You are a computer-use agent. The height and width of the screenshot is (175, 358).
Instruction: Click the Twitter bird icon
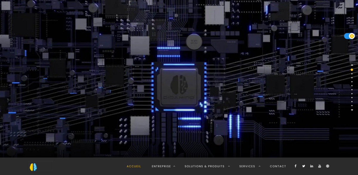coord(303,166)
